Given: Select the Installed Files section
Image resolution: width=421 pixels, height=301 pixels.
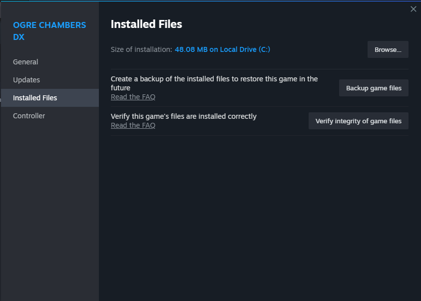Looking at the screenshot, I should (35, 97).
